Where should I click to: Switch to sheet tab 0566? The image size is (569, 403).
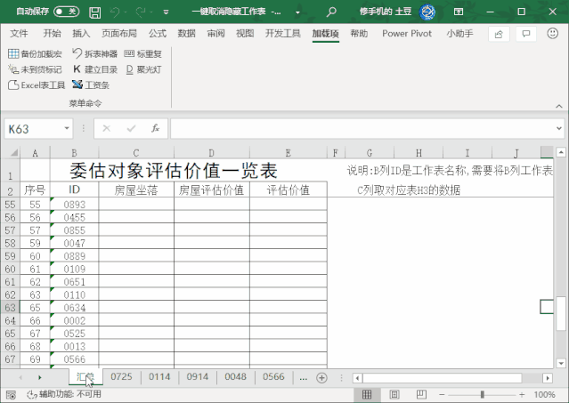273,377
